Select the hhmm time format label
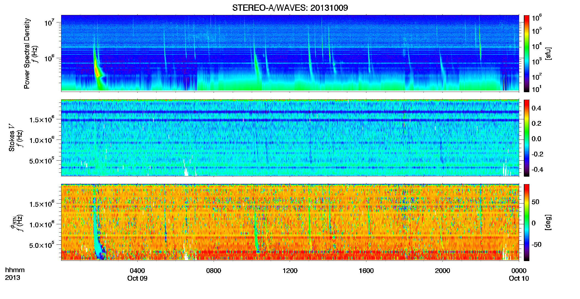This screenshot has width=580, height=299. [x=15, y=270]
